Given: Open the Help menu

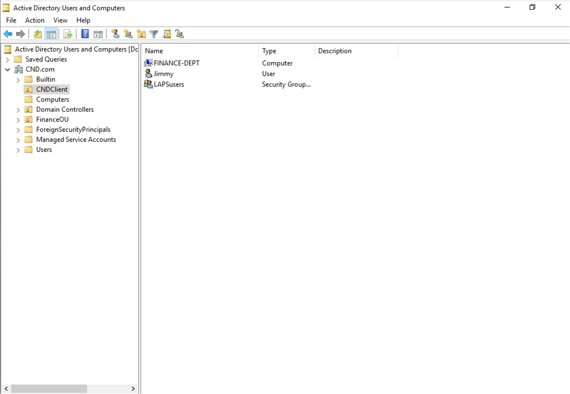Looking at the screenshot, I should point(83,20).
